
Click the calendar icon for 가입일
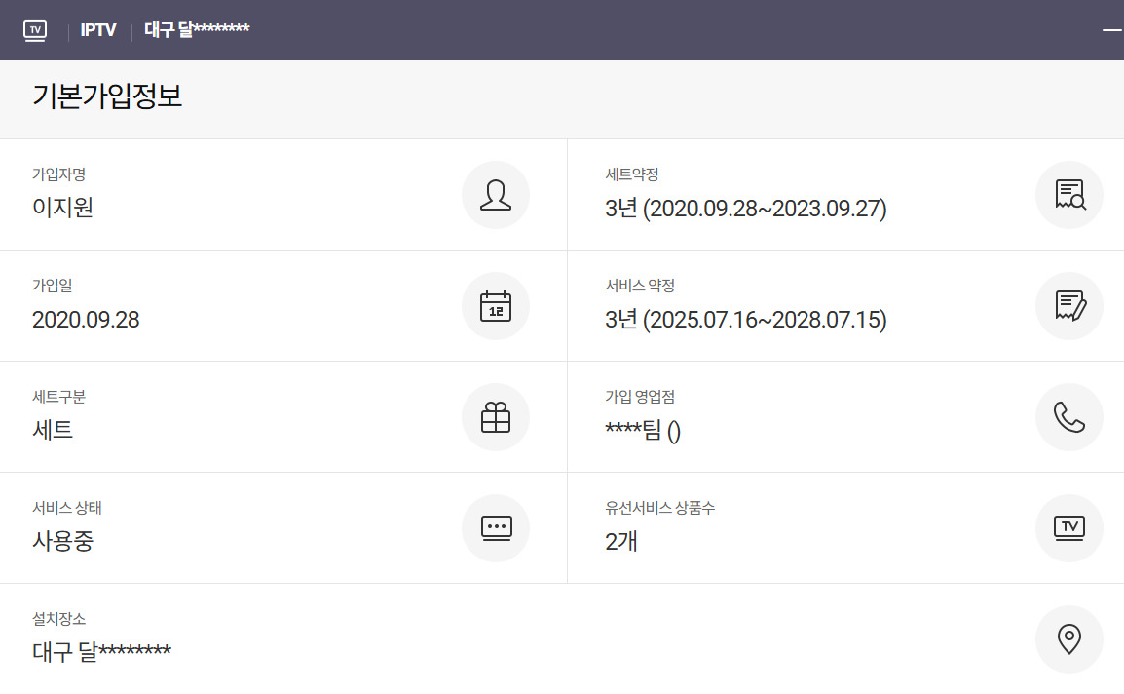pos(495,306)
